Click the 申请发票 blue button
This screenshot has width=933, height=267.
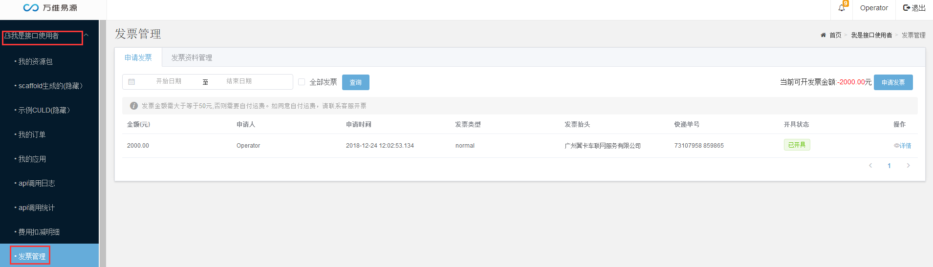(x=893, y=82)
